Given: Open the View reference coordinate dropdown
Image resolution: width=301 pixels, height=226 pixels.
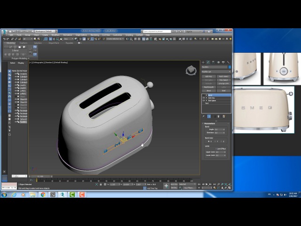Looking at the screenshot, I should 68,39.
